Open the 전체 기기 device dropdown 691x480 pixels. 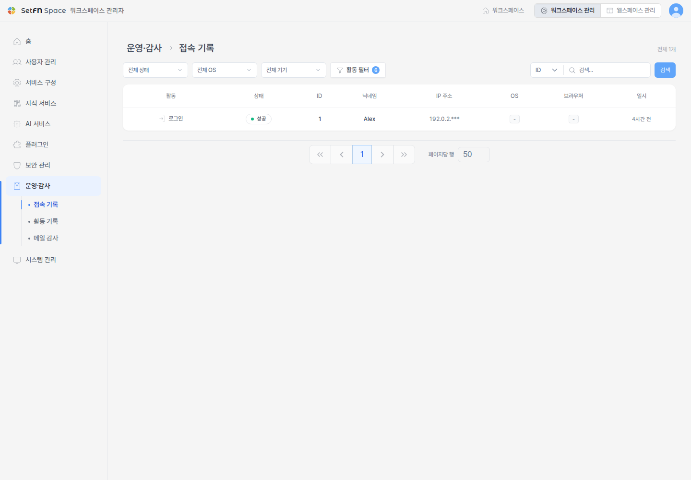point(294,70)
